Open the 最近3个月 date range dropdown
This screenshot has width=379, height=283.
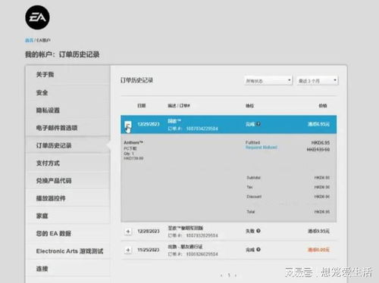pyautogui.click(x=318, y=80)
